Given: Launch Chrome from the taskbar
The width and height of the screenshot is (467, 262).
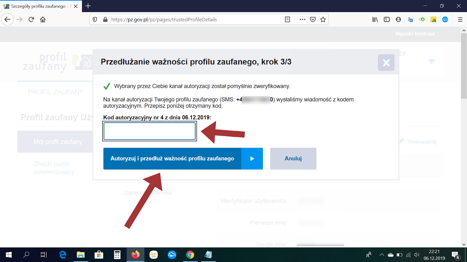Looking at the screenshot, I should pos(191,255).
